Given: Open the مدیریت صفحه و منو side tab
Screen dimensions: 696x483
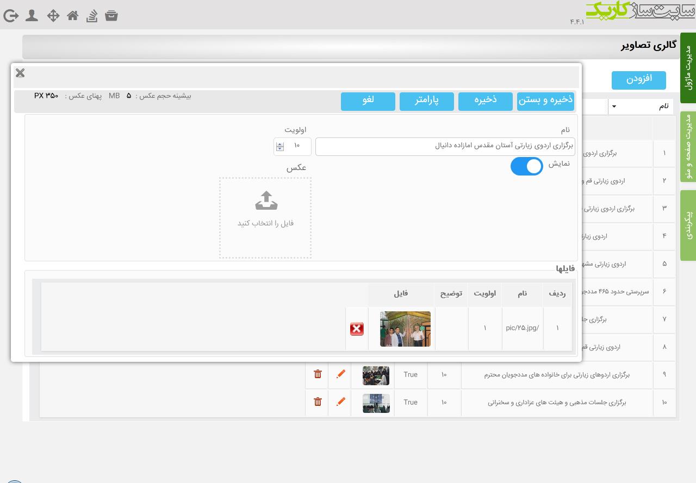Looking at the screenshot, I should 688,147.
